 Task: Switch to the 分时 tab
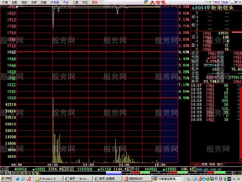pyautogui.click(x=196, y=164)
